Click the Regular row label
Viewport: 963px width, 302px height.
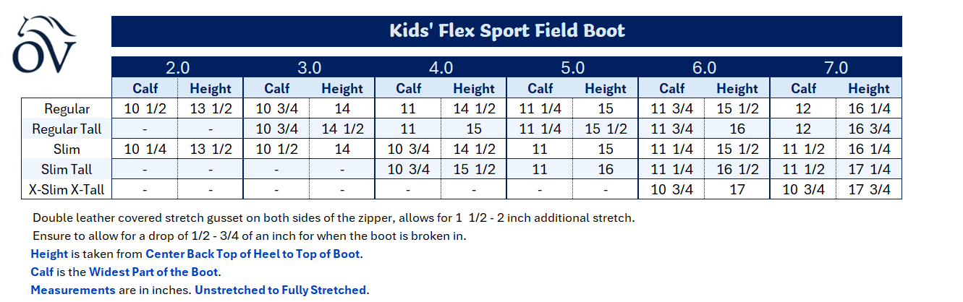click(67, 109)
